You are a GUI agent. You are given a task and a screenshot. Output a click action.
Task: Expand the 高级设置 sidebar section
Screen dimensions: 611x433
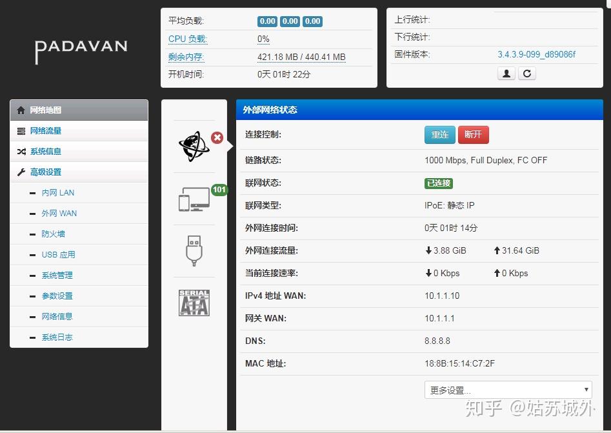48,172
